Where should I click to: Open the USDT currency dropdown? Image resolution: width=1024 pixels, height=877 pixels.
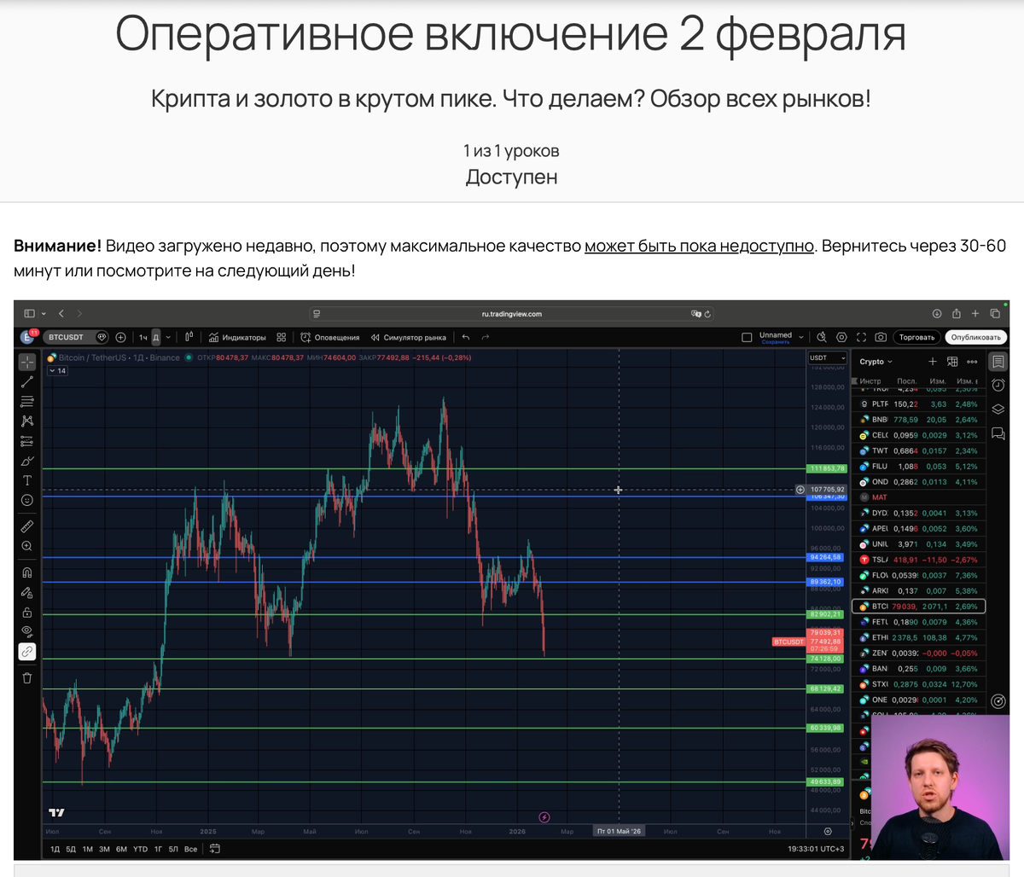coord(827,358)
